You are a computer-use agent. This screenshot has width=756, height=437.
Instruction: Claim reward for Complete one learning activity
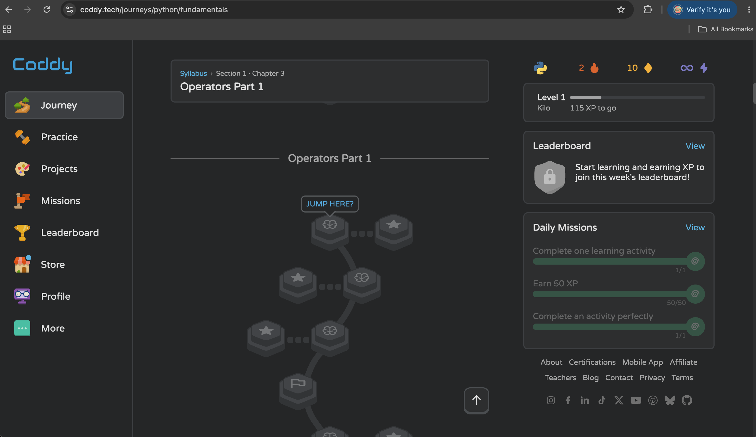click(695, 261)
